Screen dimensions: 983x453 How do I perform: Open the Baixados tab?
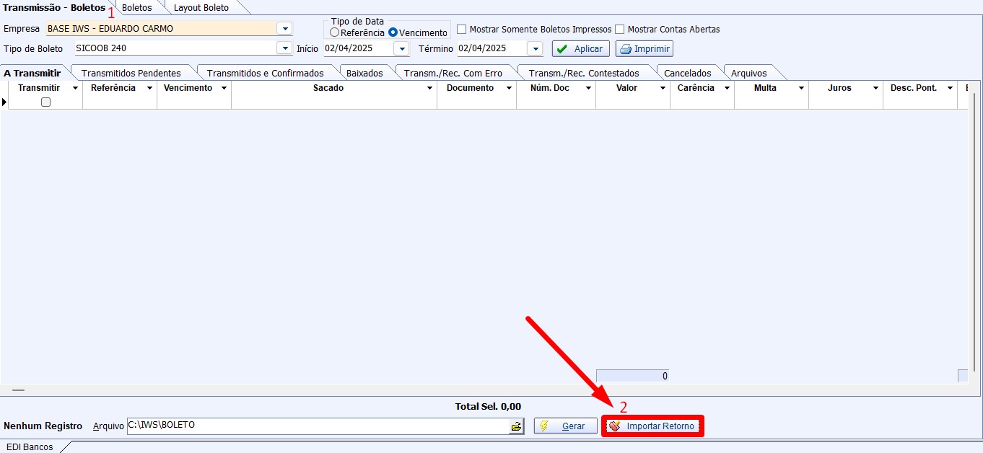(x=364, y=73)
